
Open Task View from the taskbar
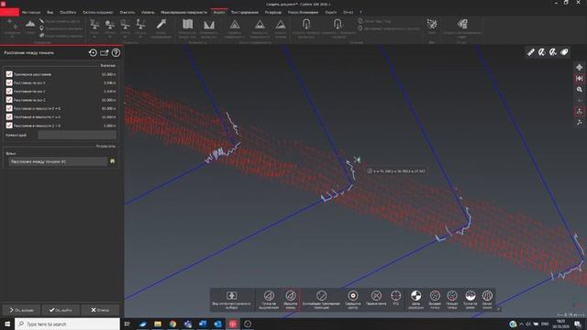(127, 324)
